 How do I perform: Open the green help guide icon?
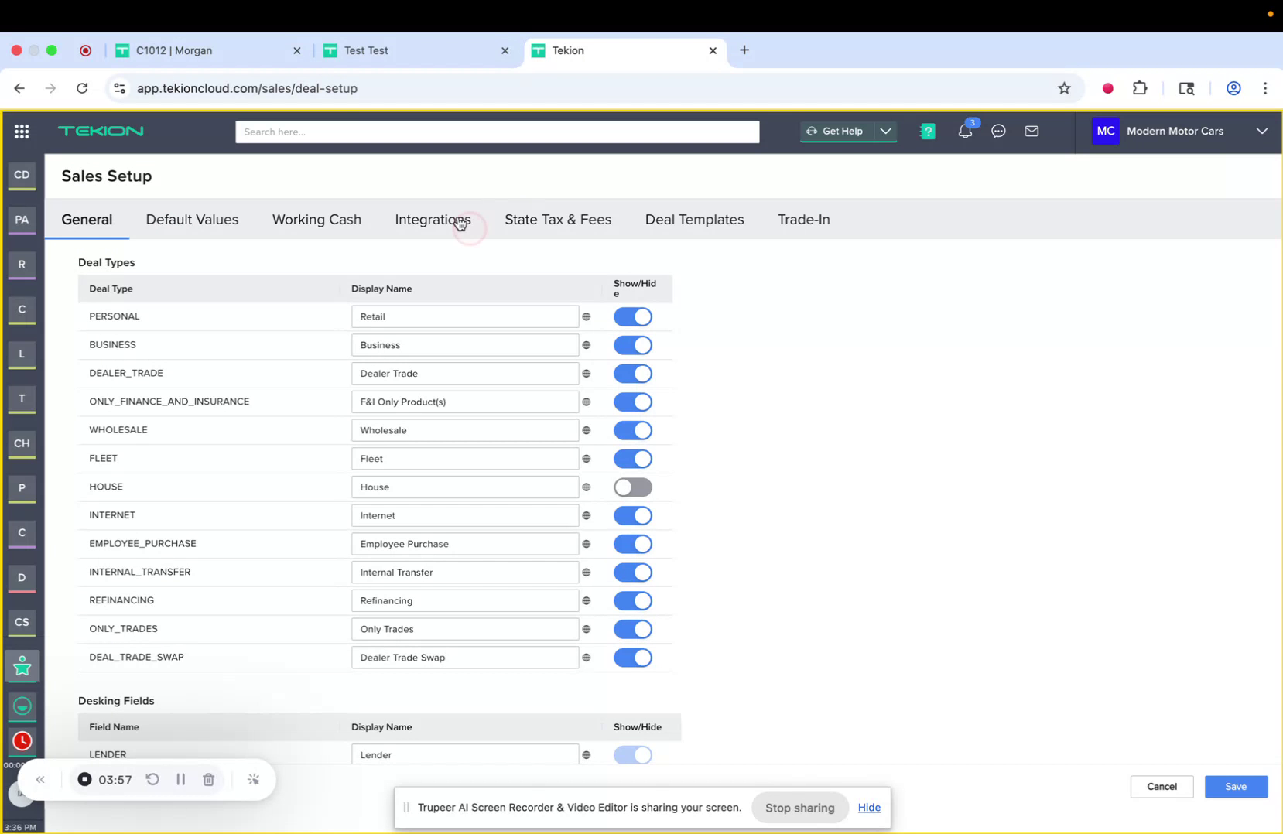point(927,132)
